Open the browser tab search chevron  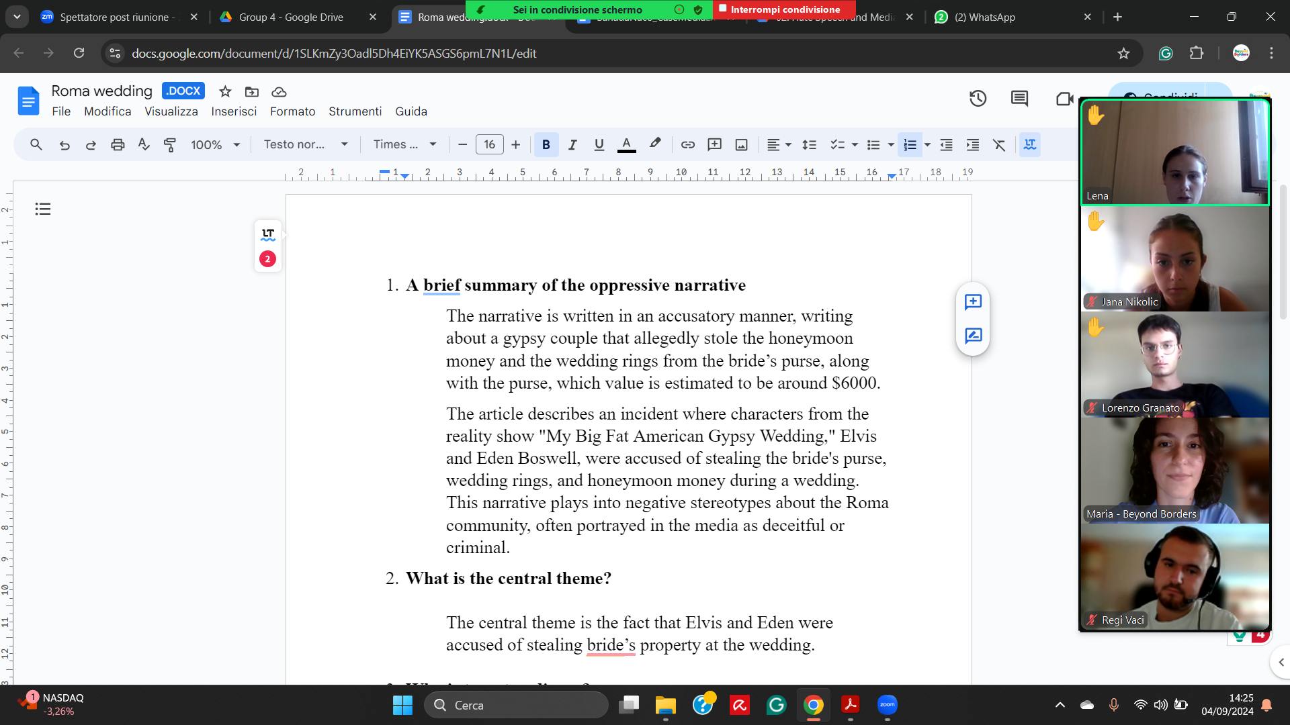click(17, 17)
